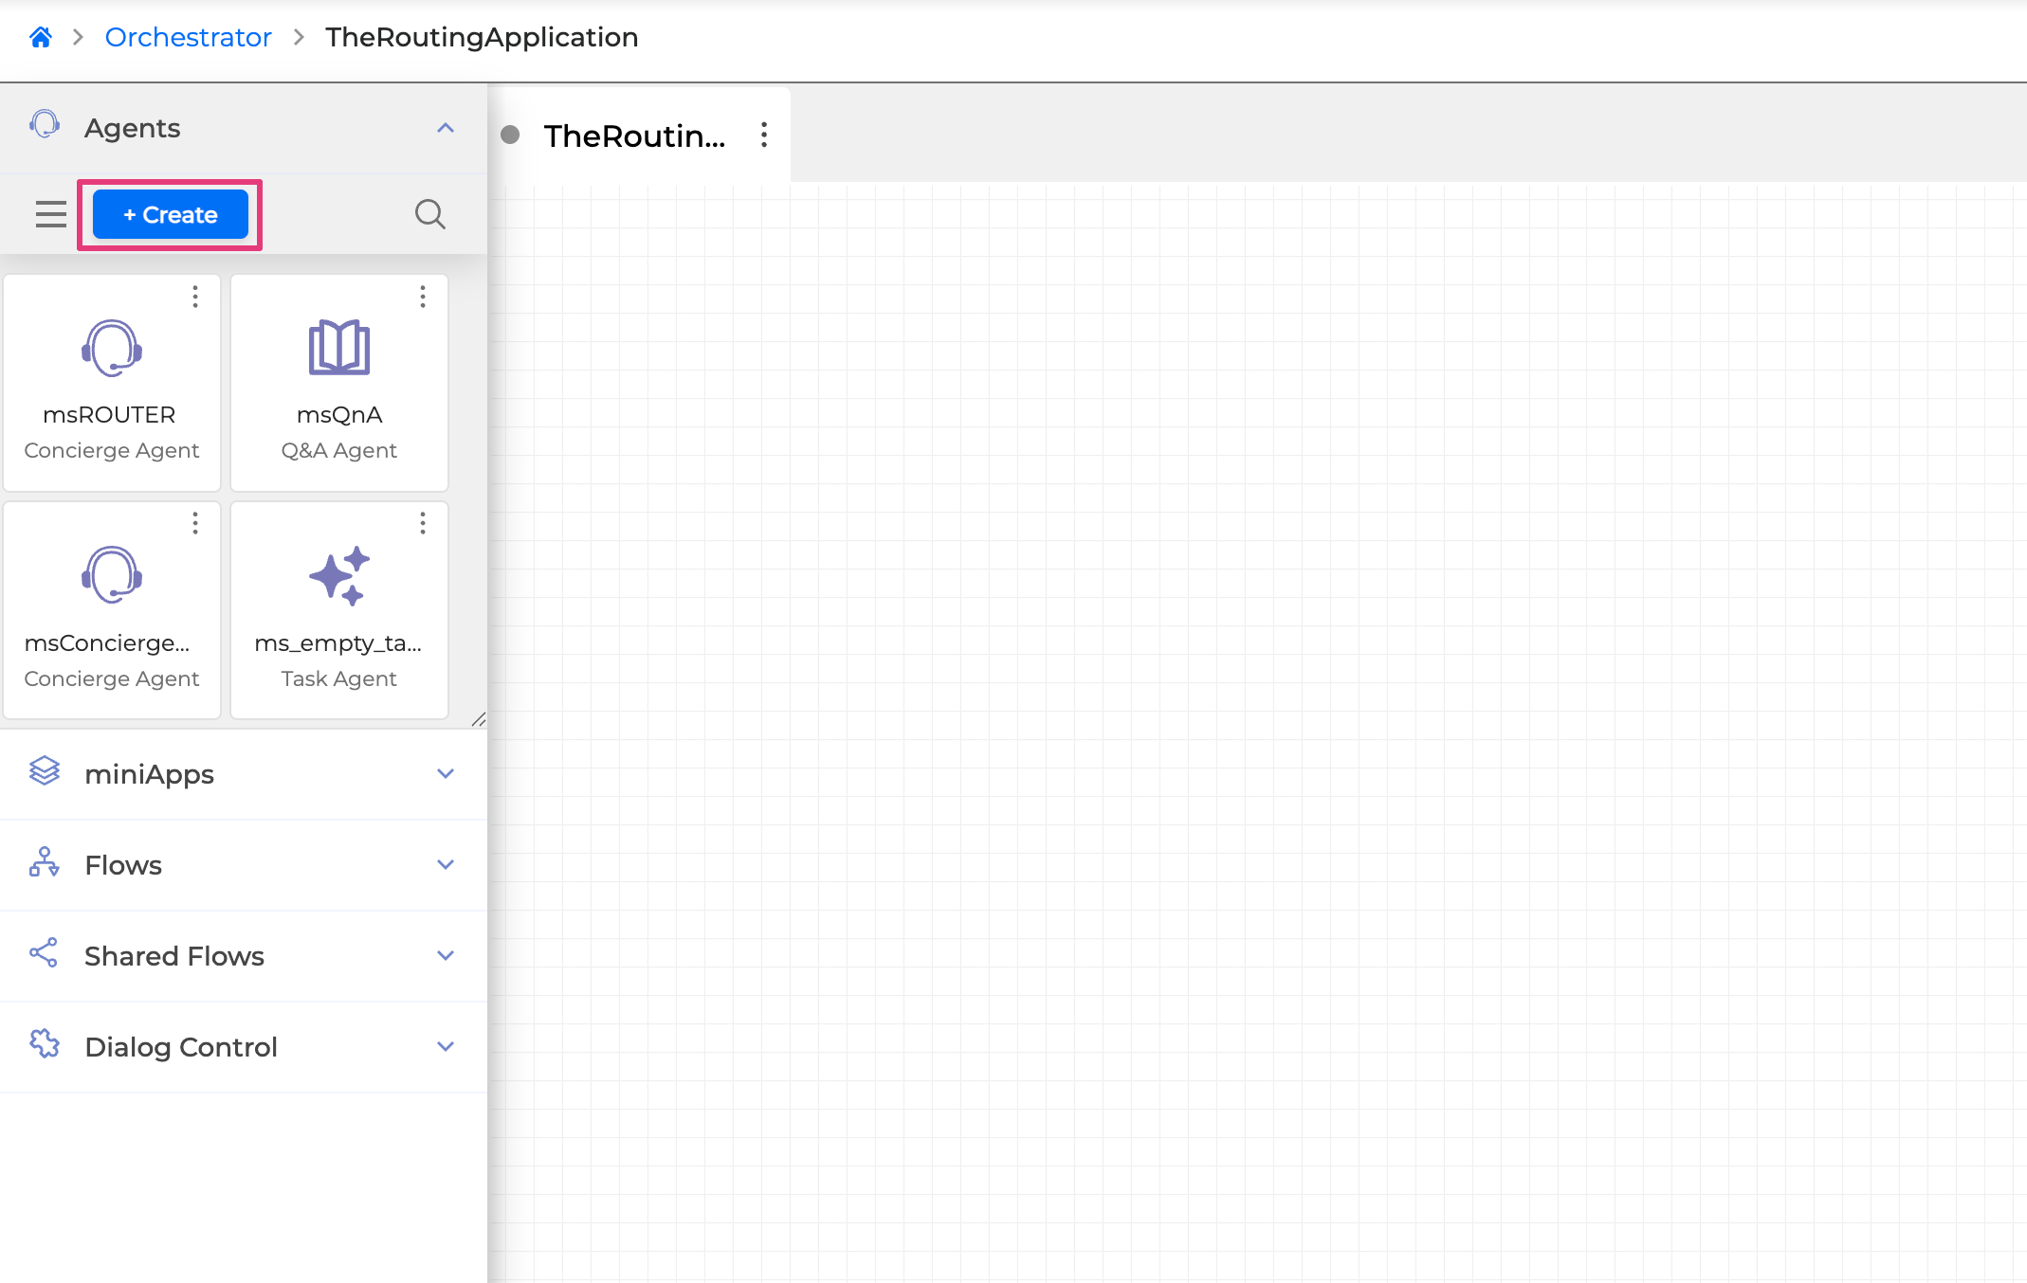Expand the Flows section chevron

[446, 865]
